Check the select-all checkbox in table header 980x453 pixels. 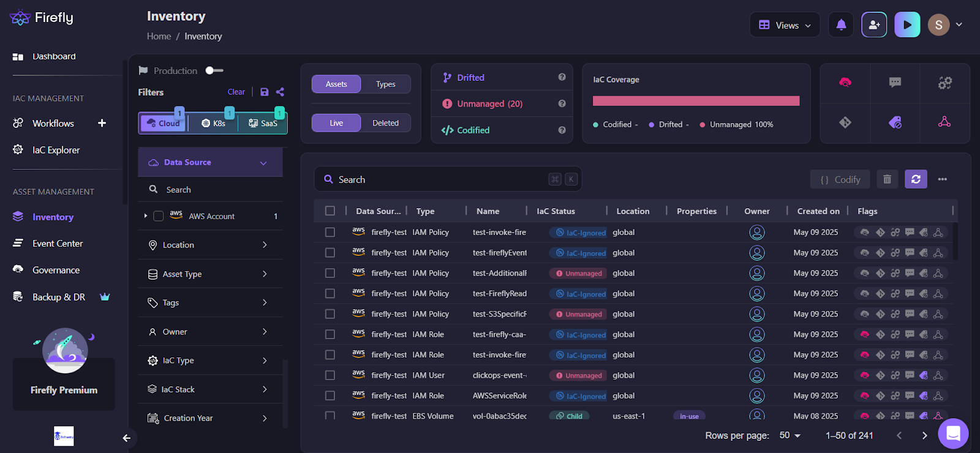click(330, 211)
